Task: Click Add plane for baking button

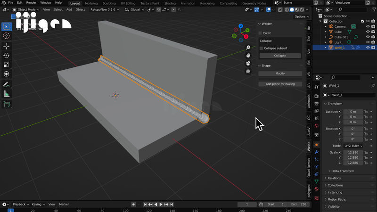Action: (x=280, y=84)
